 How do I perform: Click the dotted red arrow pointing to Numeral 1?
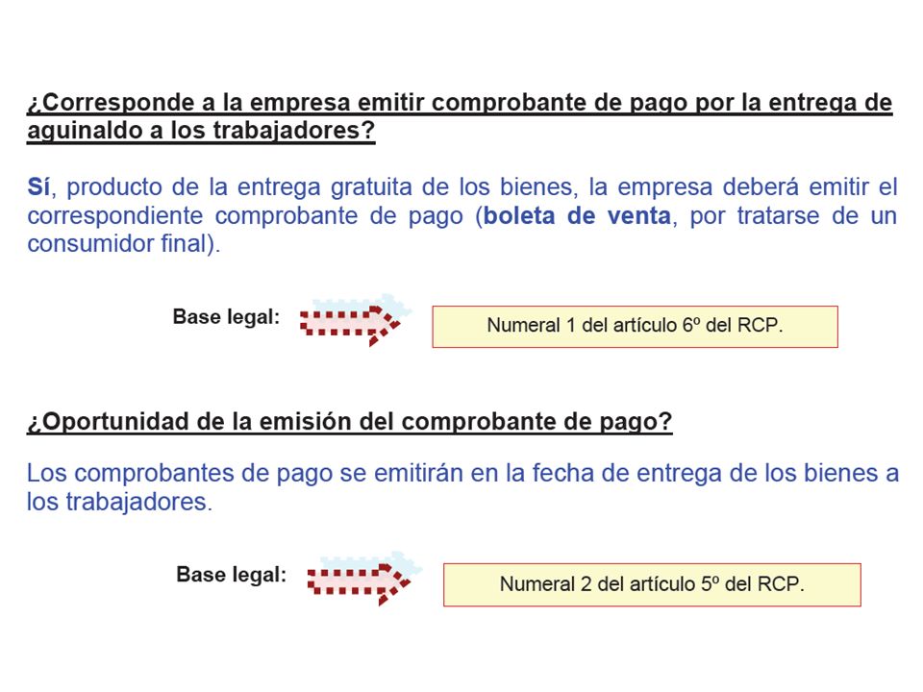tap(351, 325)
